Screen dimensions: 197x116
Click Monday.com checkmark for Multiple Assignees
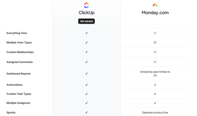[x=155, y=103]
